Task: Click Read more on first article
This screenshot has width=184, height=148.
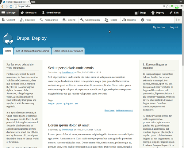Action: click(x=109, y=110)
